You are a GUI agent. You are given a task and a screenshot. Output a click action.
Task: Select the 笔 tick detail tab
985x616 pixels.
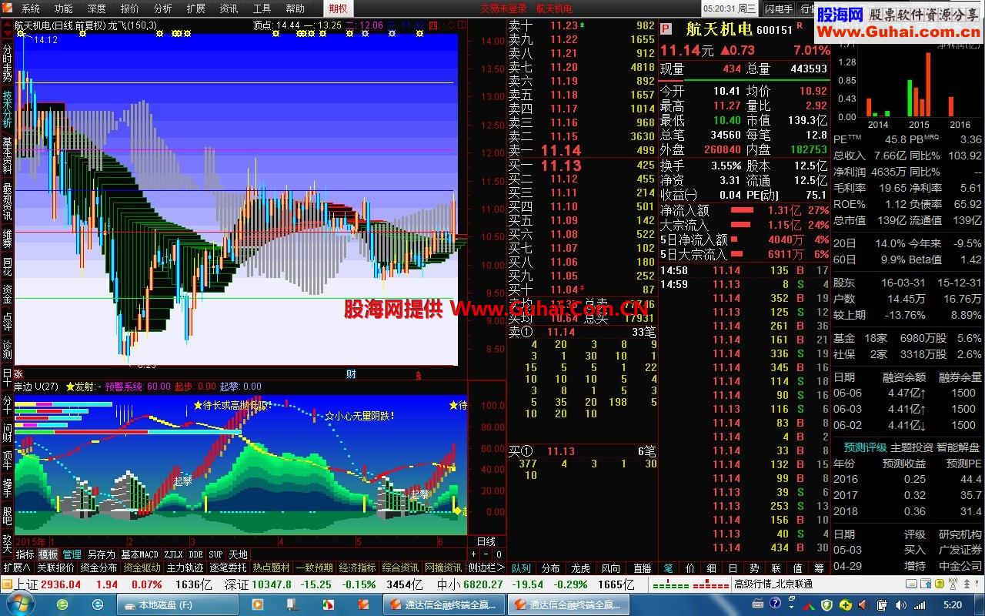pos(668,568)
